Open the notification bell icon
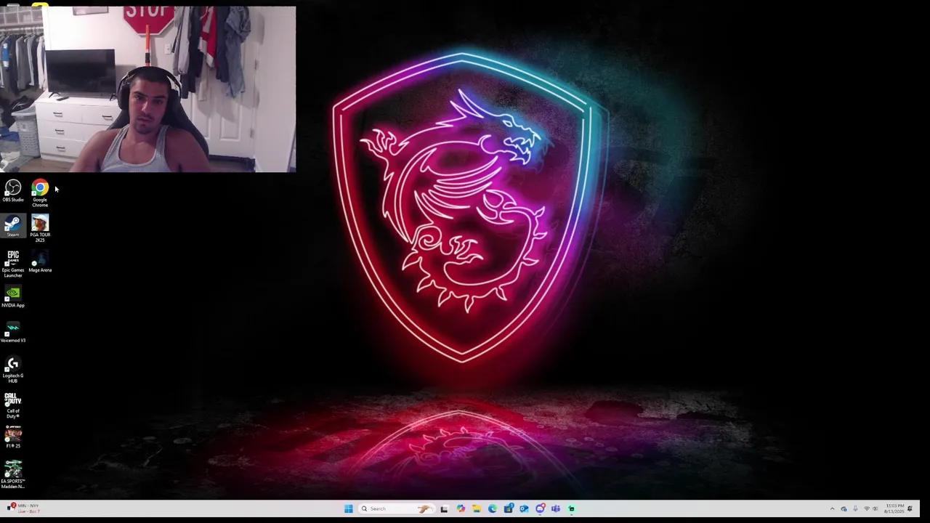Viewport: 930px width, 523px height. 910,508
